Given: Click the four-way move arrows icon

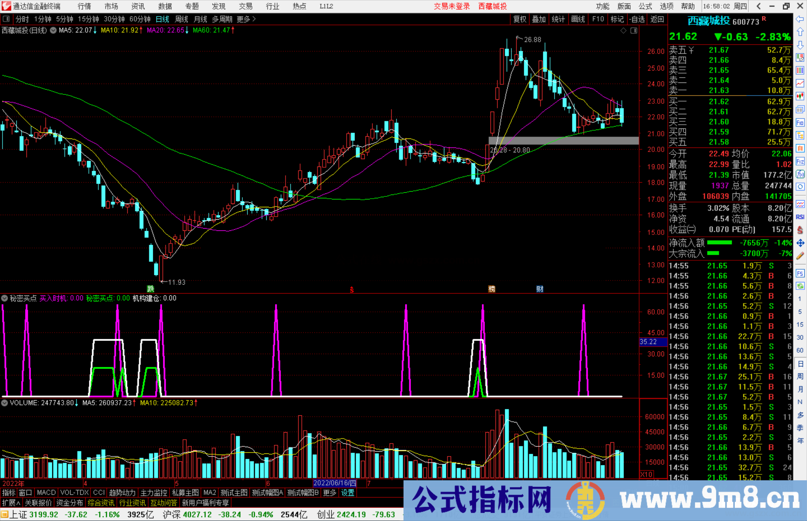Looking at the screenshot, I should click(800, 243).
